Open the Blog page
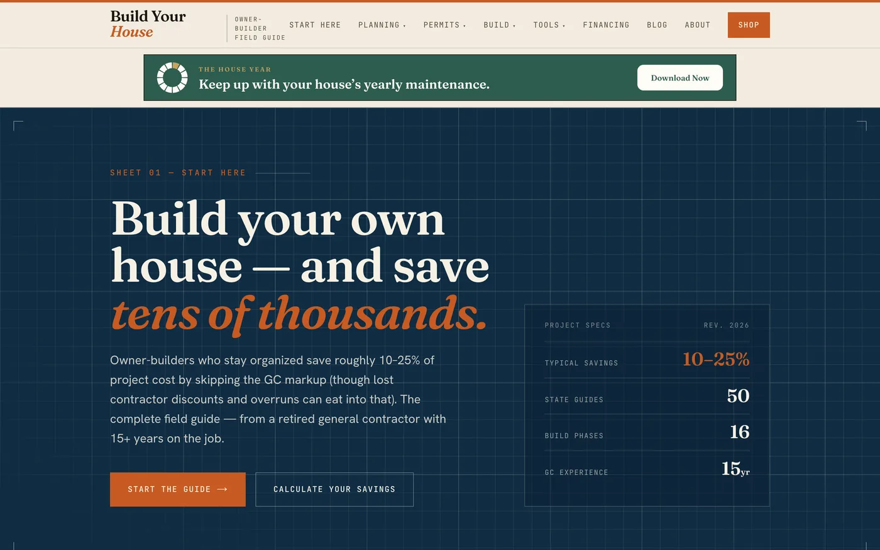 (x=657, y=25)
